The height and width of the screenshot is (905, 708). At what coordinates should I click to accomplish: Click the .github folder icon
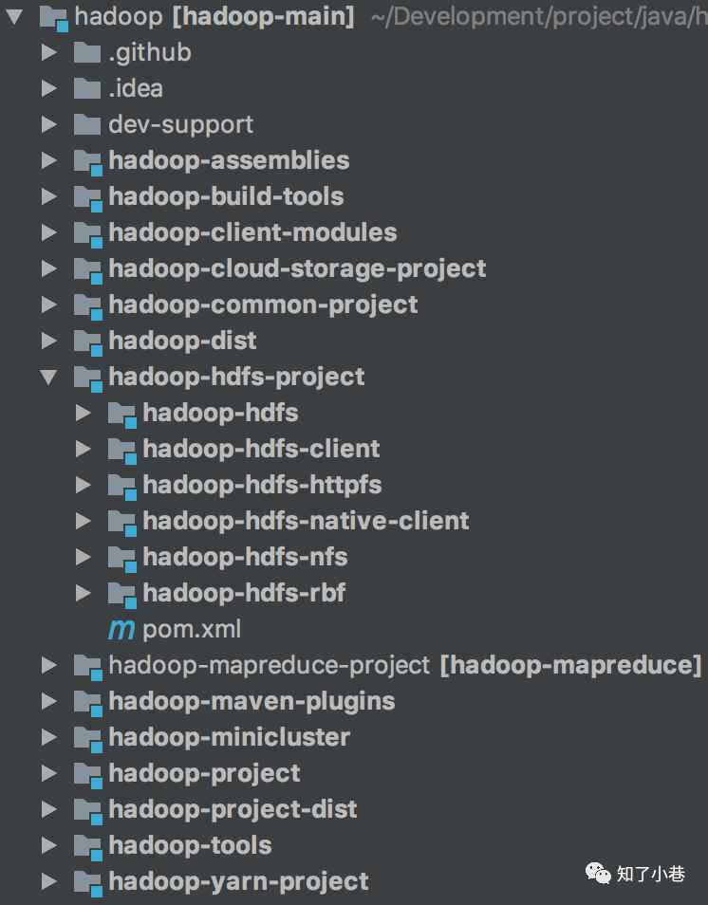(x=87, y=53)
